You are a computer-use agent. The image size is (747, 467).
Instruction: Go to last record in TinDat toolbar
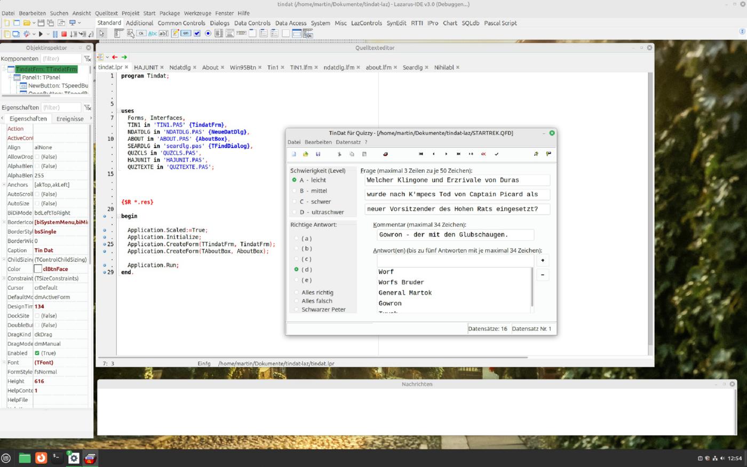point(458,154)
